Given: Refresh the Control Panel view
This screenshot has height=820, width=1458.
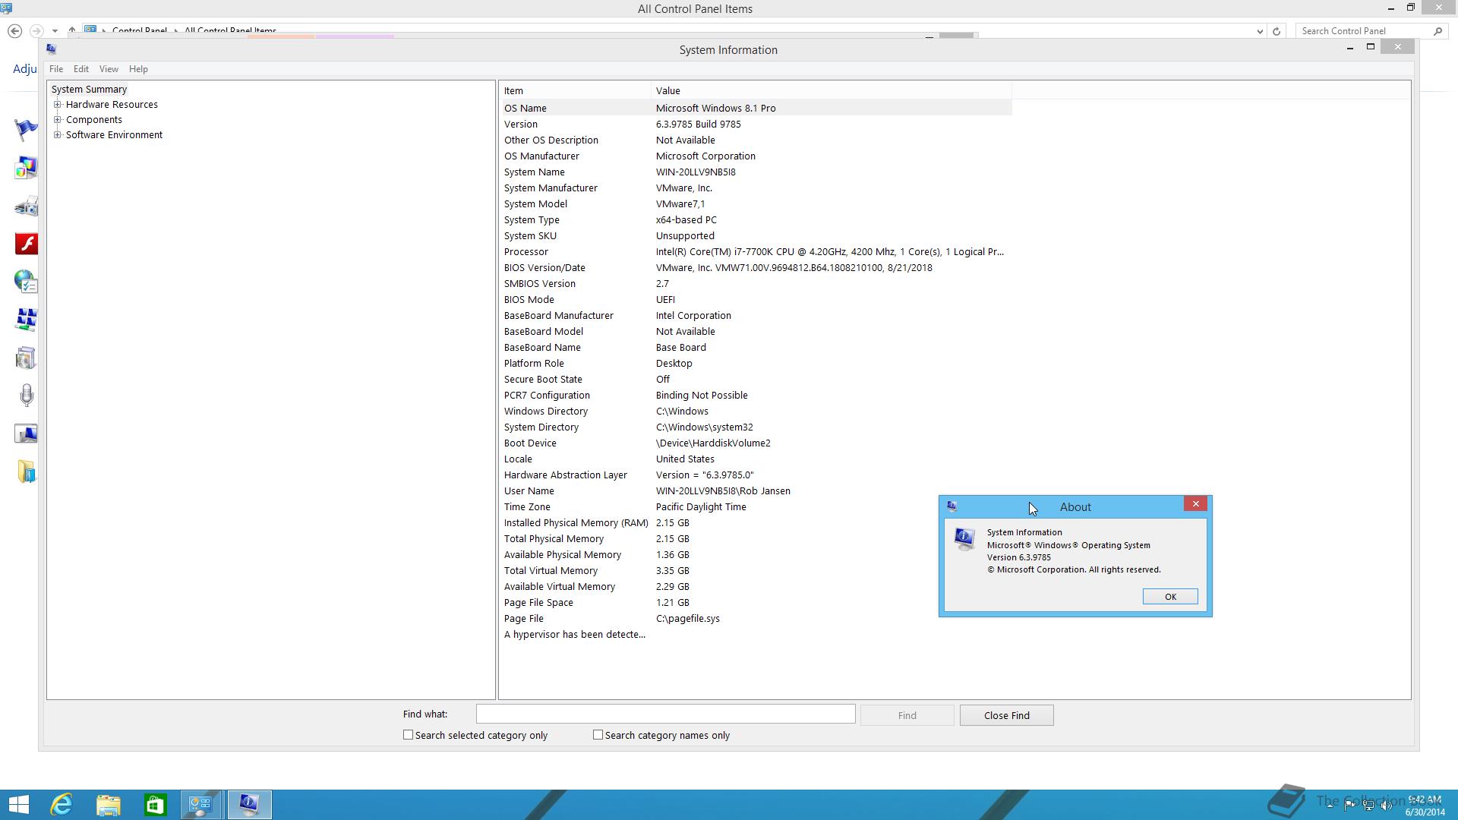Looking at the screenshot, I should (1277, 31).
